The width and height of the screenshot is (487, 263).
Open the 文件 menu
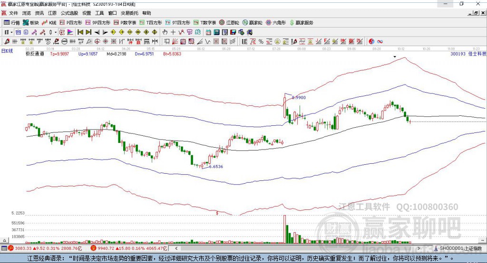[13, 13]
